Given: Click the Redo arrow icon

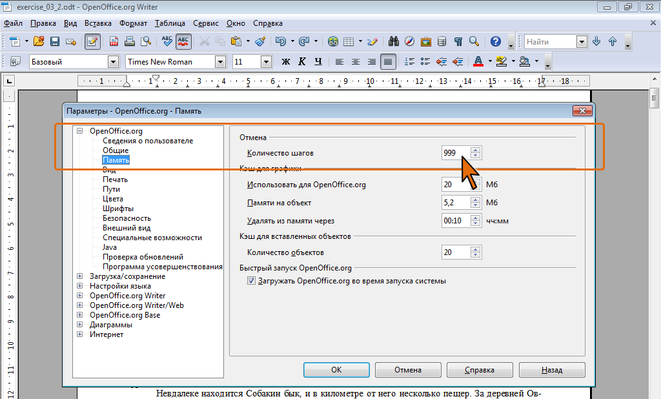Looking at the screenshot, I should pyautogui.click(x=304, y=41).
